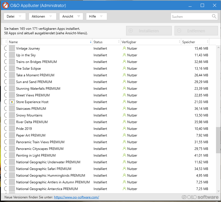Expand the Ansicht dropdown menu
The width and height of the screenshot is (221, 202).
coord(71,16)
